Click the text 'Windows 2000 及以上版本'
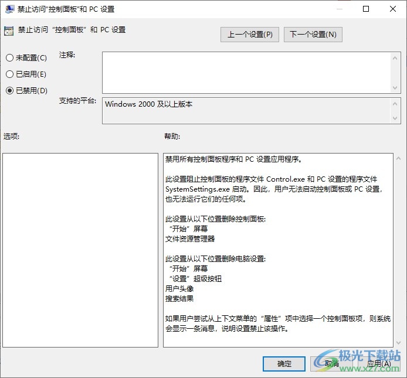Image resolution: width=407 pixels, height=378 pixels. 149,104
